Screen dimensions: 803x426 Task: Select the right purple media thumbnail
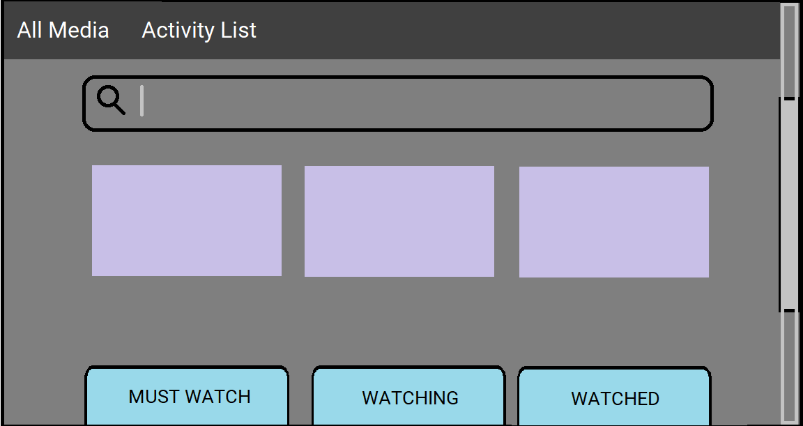(x=614, y=222)
